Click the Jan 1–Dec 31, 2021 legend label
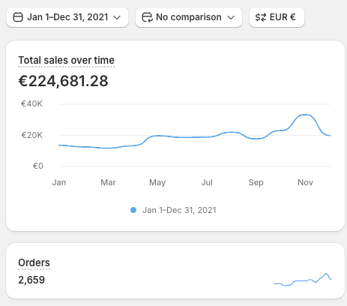This screenshot has width=347, height=306. [x=179, y=210]
